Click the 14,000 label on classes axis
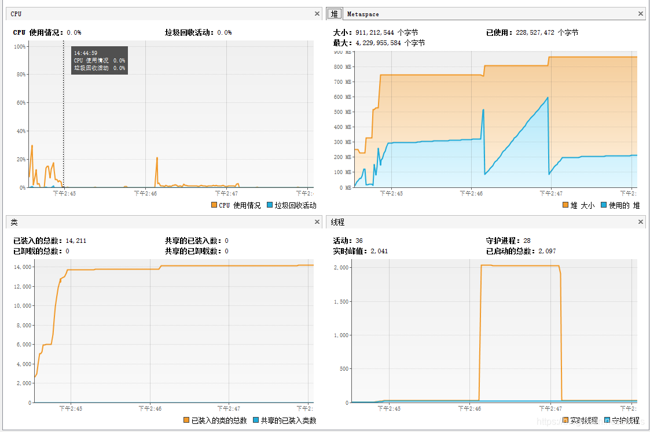Image resolution: width=650 pixels, height=432 pixels. pyautogui.click(x=23, y=267)
